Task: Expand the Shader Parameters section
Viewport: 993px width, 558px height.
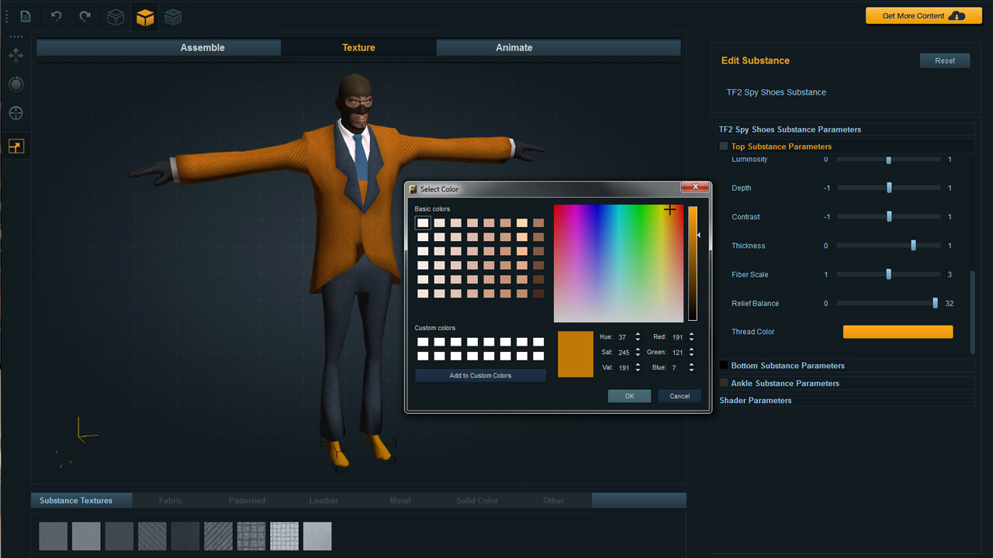Action: (756, 401)
